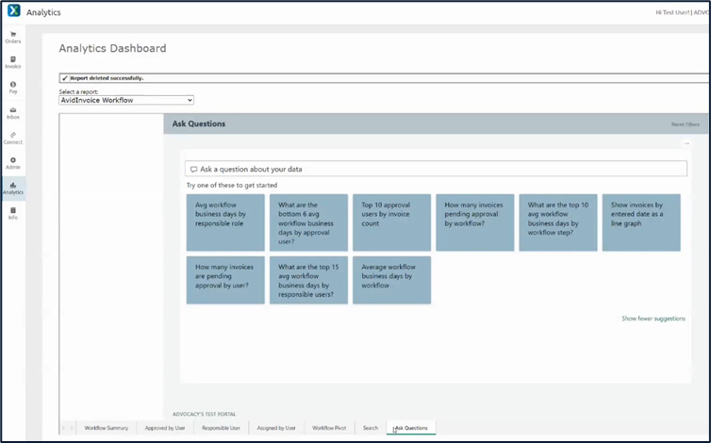Open Admin in the sidebar
This screenshot has height=443, width=711.
coord(13,164)
